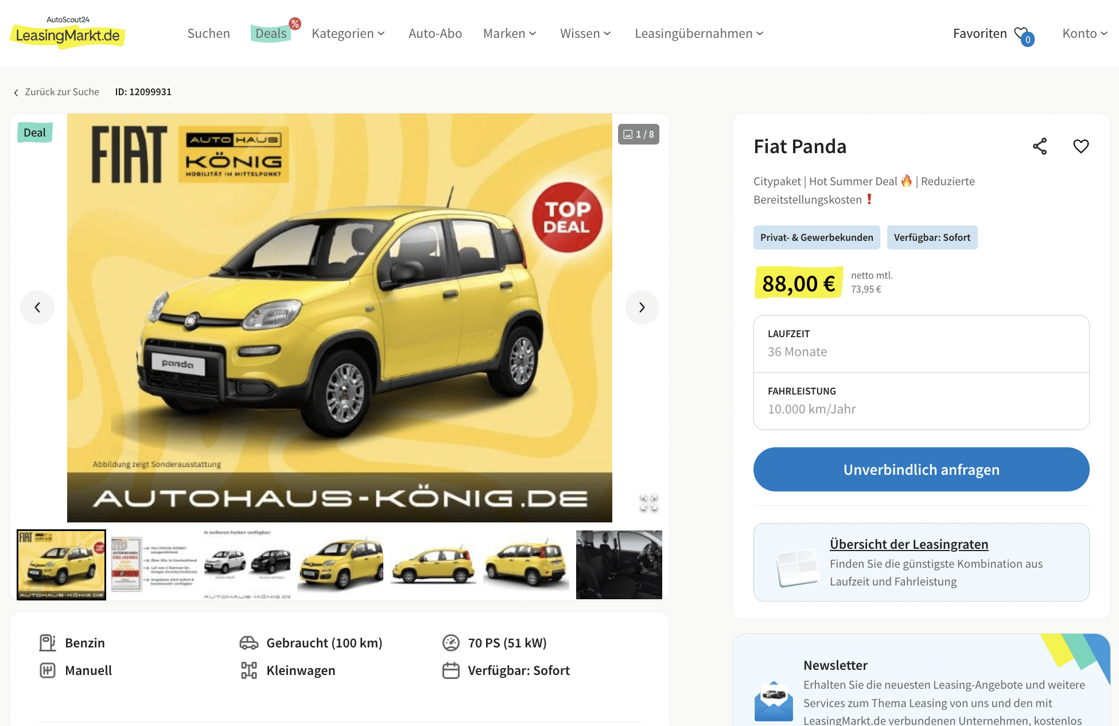Image resolution: width=1119 pixels, height=726 pixels.
Task: Click the back chevron beside Zurück zur Suche
Action: 16,92
